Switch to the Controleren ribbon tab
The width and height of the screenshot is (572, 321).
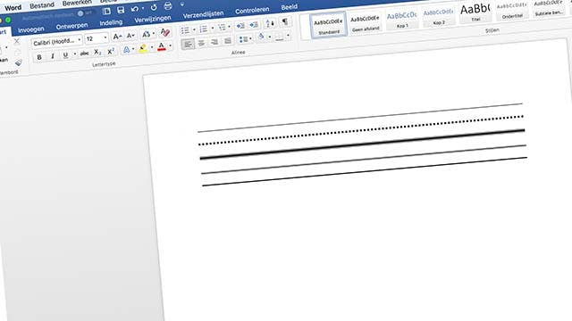click(252, 10)
